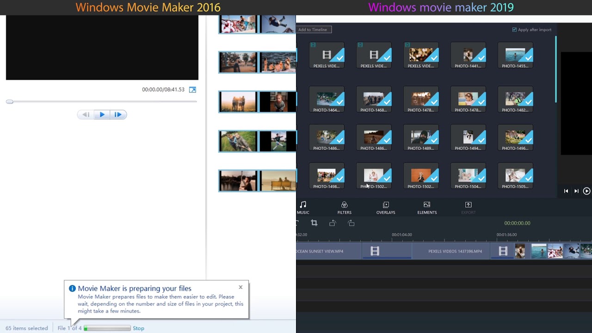592x333 pixels.
Task: Hit the round play button in the 2019 player
Action: (586, 191)
